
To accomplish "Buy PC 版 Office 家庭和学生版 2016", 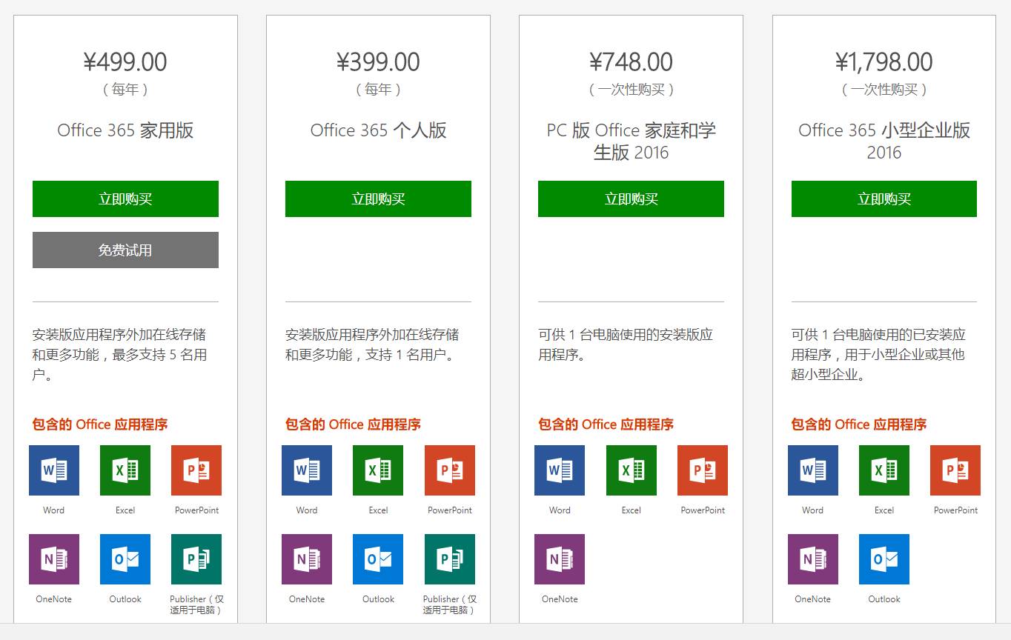I will point(631,199).
